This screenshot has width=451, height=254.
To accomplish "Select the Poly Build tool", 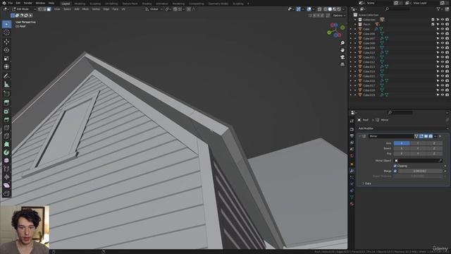I will click(6, 144).
